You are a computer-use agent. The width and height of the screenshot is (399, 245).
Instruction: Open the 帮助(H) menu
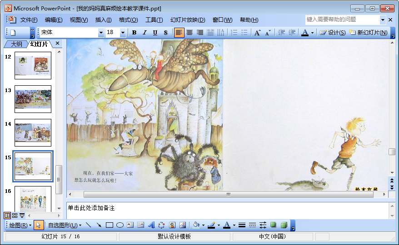[249, 20]
